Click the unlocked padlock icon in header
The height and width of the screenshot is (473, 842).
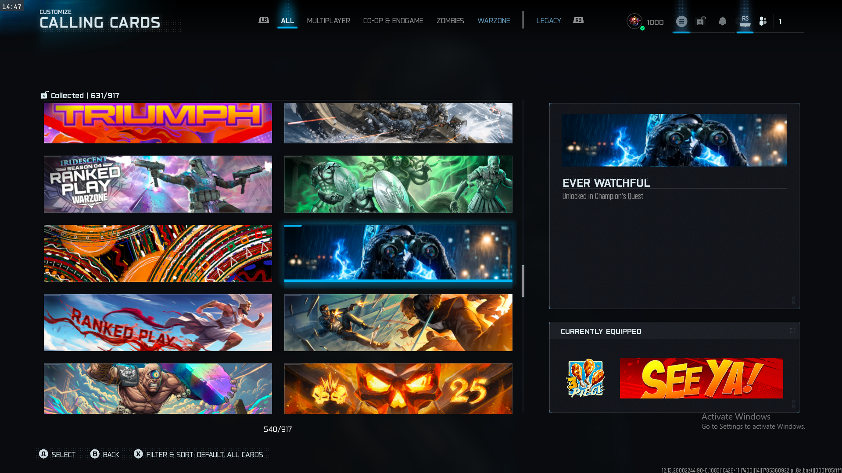click(701, 21)
